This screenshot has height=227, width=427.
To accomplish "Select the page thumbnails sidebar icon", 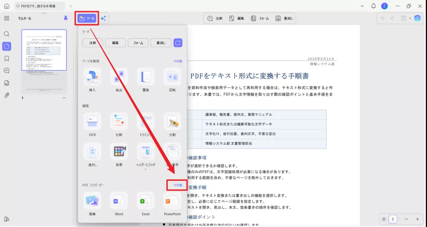I will point(7,46).
